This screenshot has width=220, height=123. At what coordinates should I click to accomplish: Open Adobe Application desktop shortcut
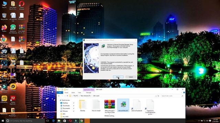click(x=13, y=100)
